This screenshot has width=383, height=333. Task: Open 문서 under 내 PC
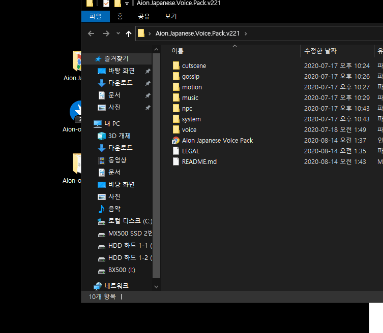coord(114,173)
